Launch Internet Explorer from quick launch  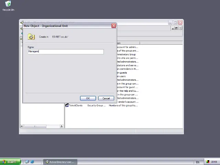coord(32,162)
